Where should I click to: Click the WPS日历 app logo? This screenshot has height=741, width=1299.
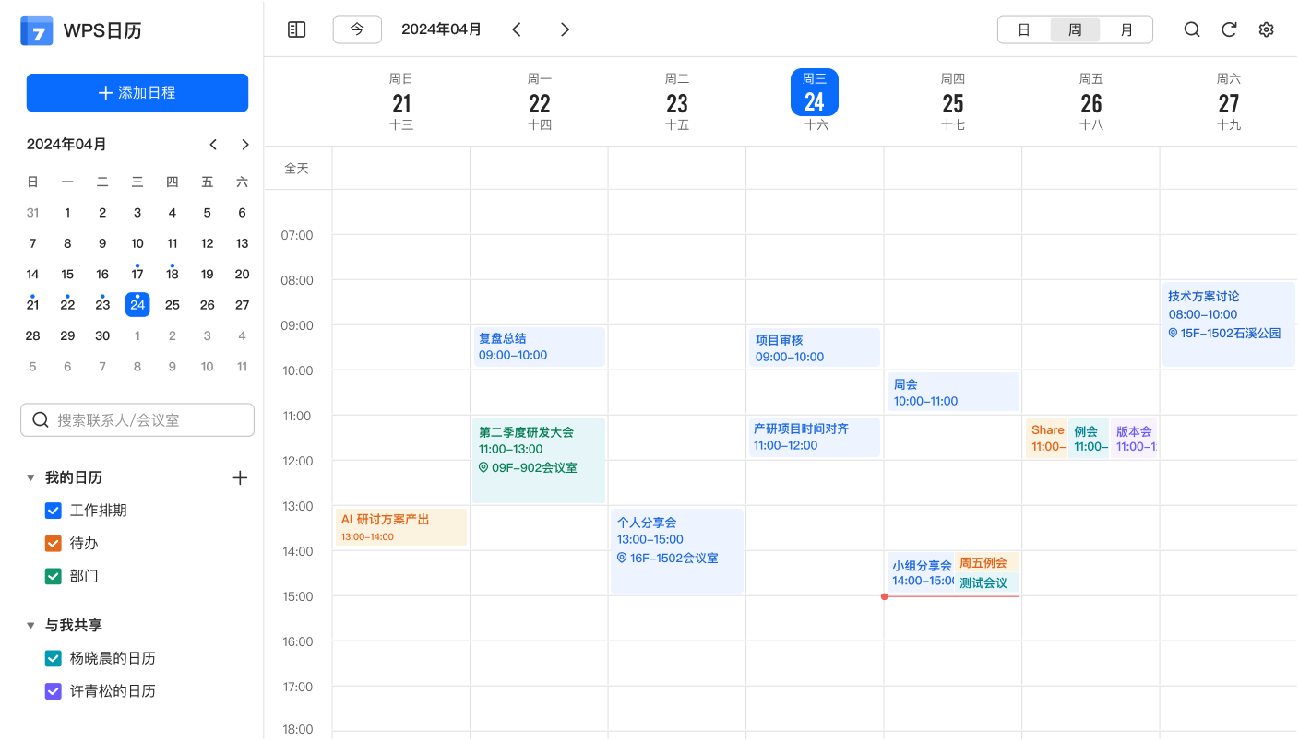[37, 30]
